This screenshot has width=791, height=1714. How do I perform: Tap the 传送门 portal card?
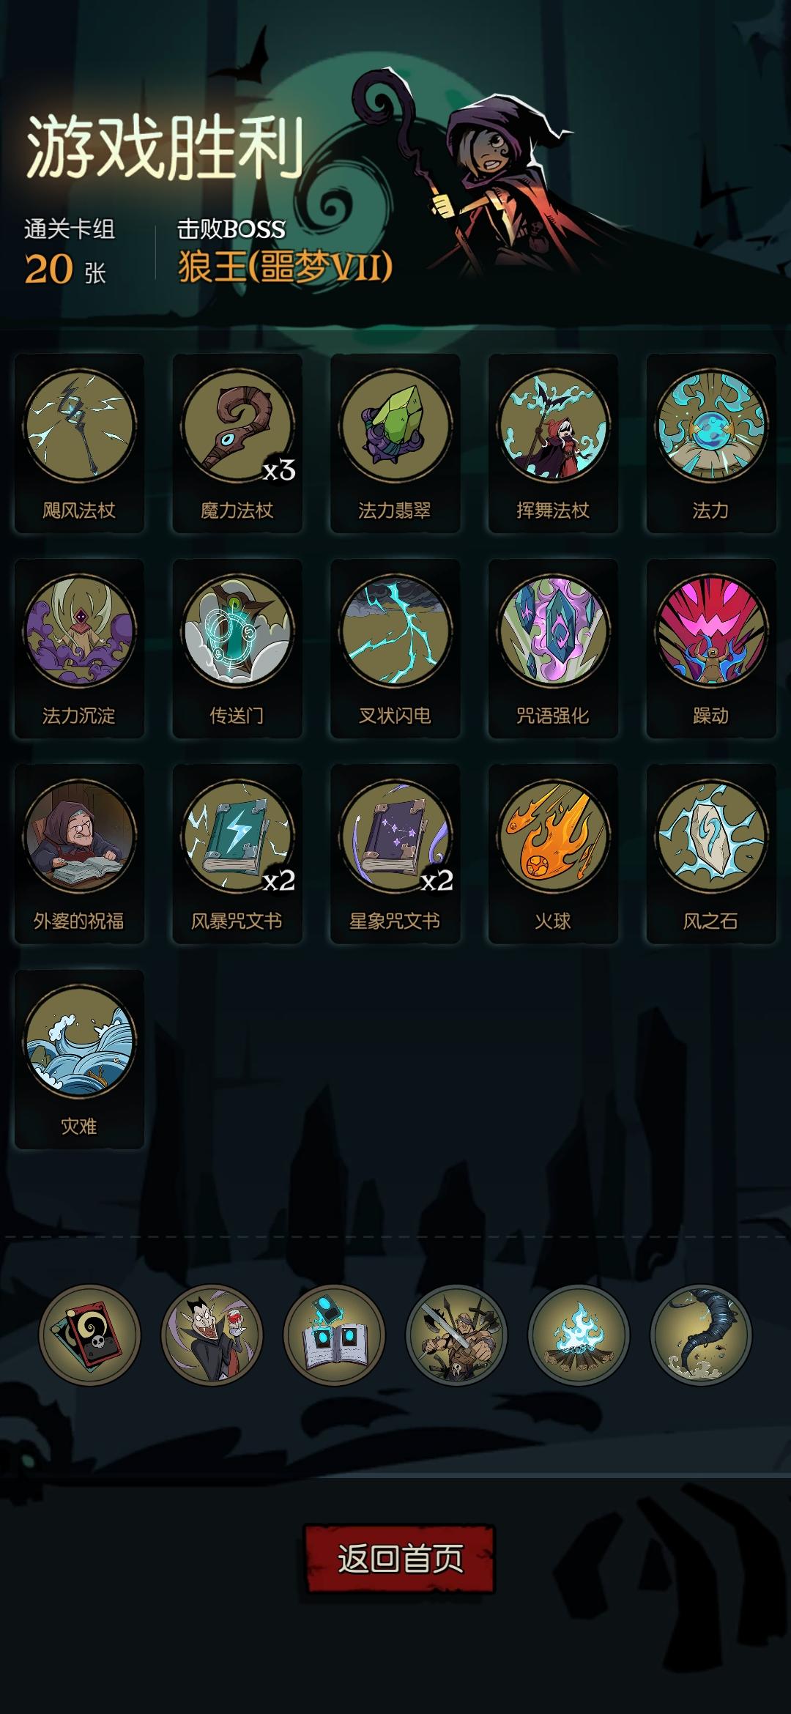[x=237, y=648]
